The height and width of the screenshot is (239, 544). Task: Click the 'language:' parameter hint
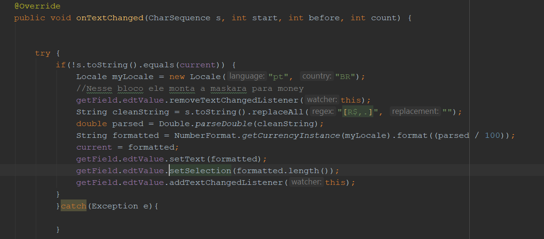click(x=248, y=76)
